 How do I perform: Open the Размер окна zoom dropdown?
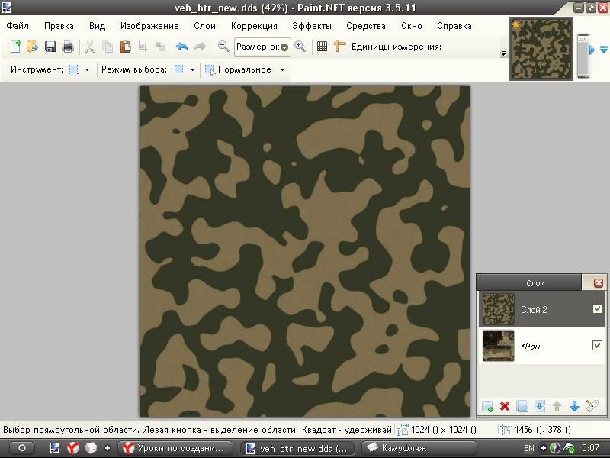pos(284,47)
